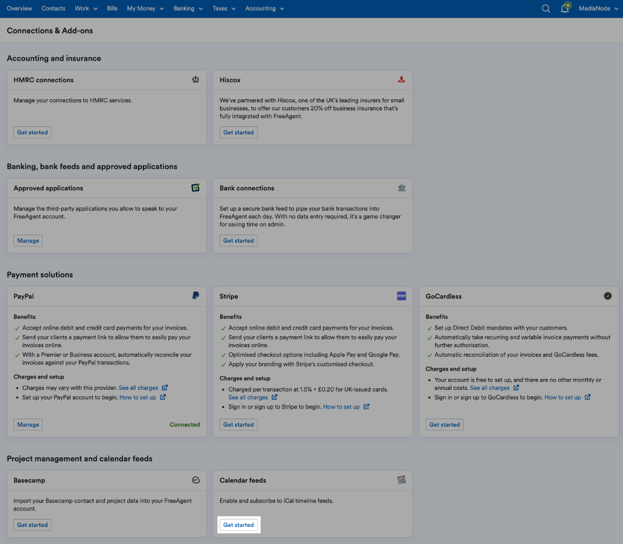Go to the Overview tab
Viewport: 623px width, 544px height.
coord(20,9)
